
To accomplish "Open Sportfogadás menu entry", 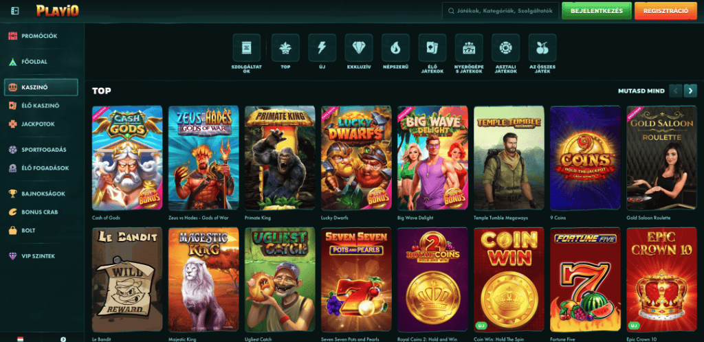I will (x=41, y=150).
